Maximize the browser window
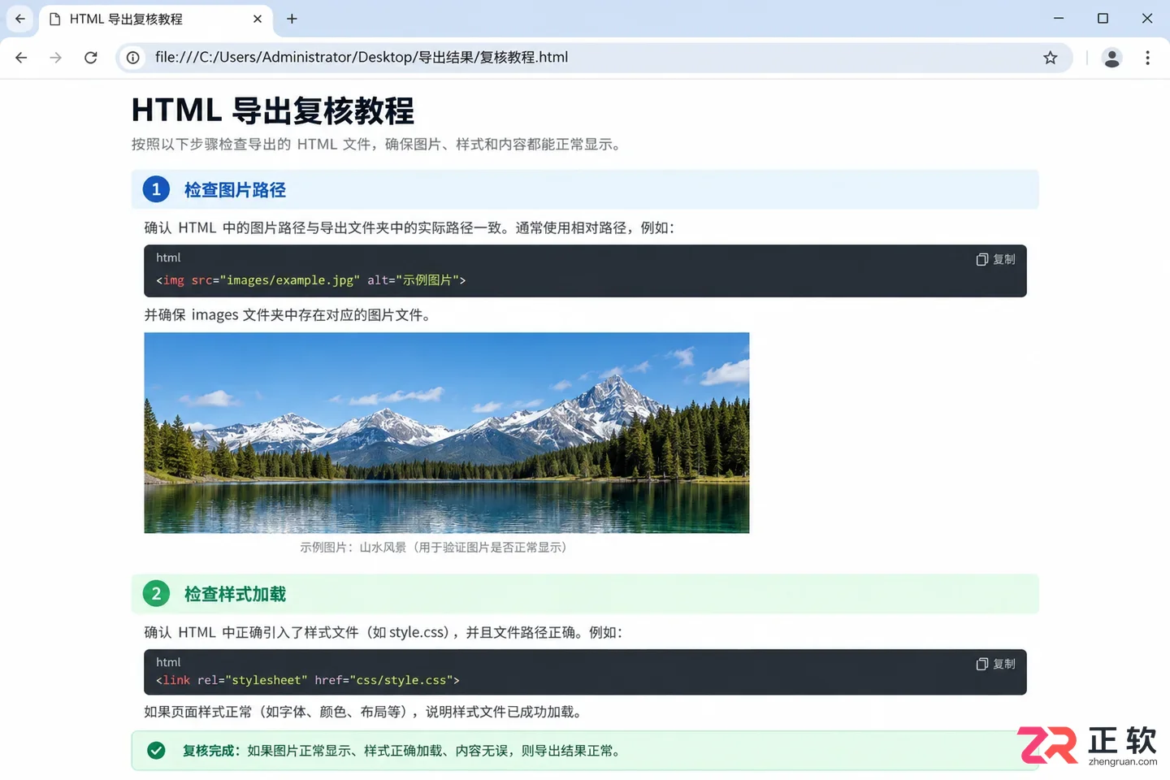The image size is (1170, 780). [1103, 19]
